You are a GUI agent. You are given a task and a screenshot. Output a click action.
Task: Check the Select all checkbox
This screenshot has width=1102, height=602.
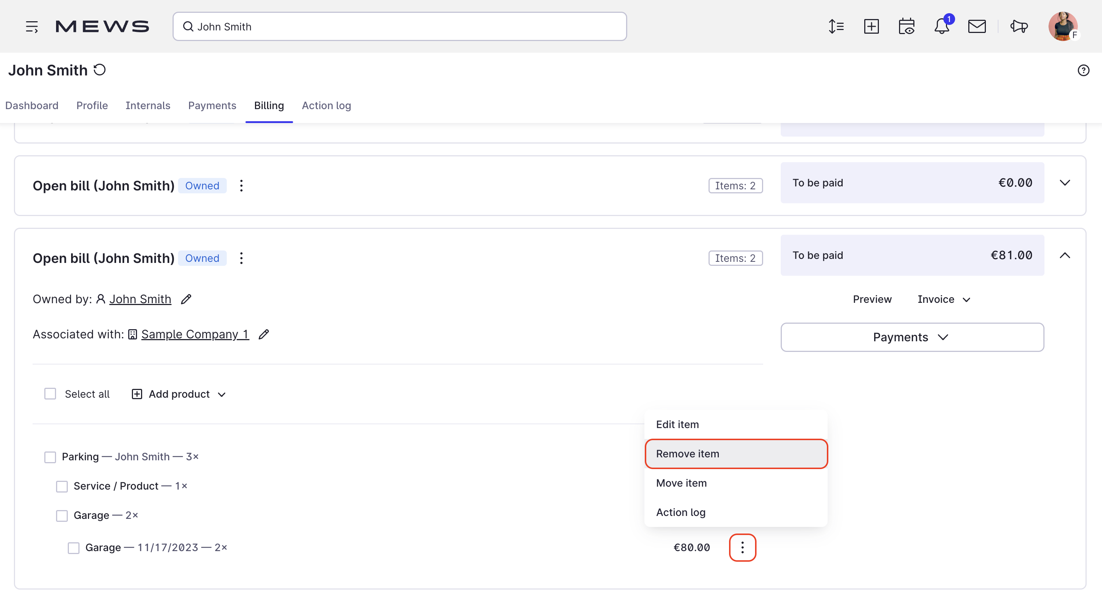(x=51, y=394)
